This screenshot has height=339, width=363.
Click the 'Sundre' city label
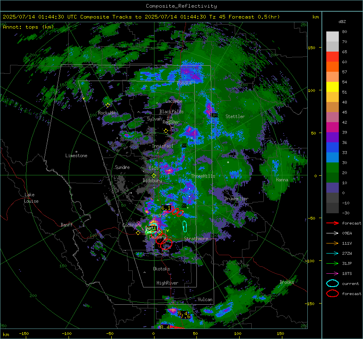click(122, 167)
